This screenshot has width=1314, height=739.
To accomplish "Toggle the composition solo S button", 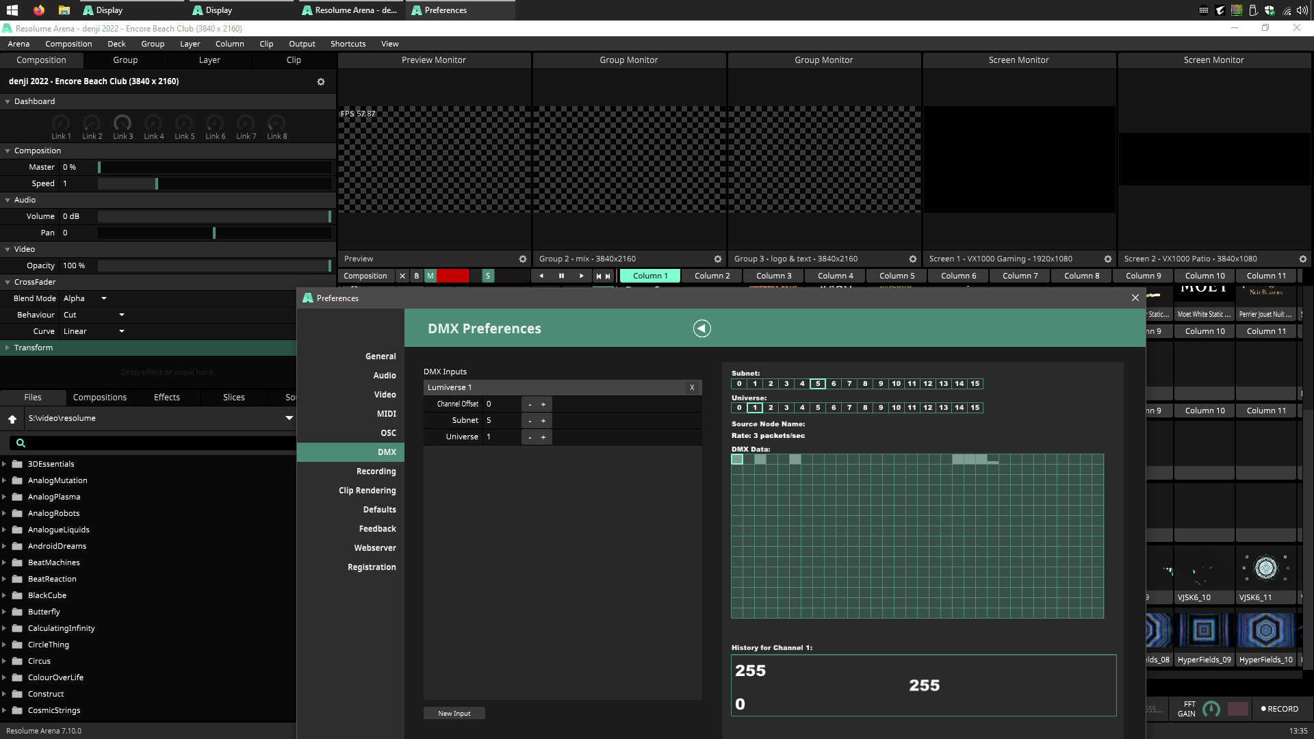I will pos(487,276).
